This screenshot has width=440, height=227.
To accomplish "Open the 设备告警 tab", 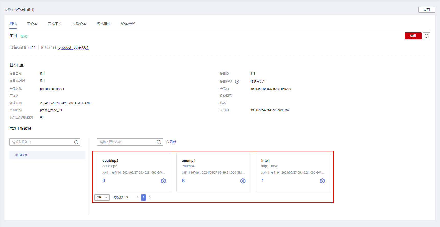I will coord(128,24).
